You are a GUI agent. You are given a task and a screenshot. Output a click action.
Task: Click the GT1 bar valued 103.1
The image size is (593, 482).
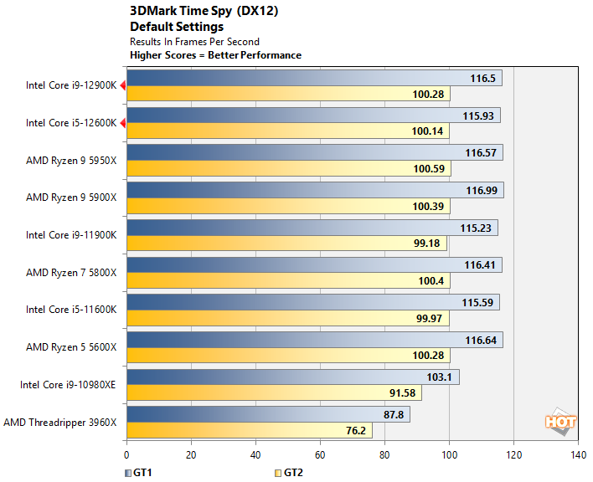pyautogui.click(x=292, y=377)
